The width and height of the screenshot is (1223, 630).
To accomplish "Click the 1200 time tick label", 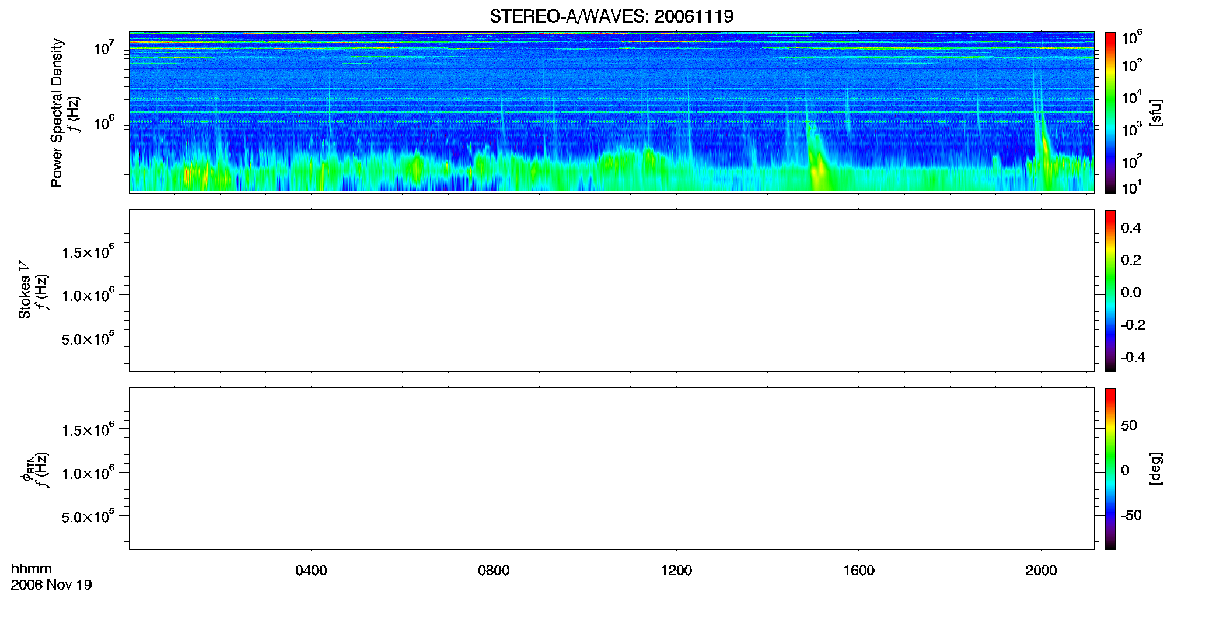I will (676, 570).
